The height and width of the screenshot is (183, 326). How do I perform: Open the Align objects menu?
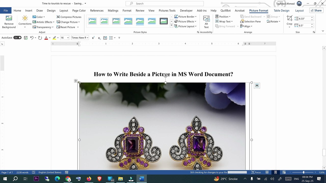click(246, 26)
